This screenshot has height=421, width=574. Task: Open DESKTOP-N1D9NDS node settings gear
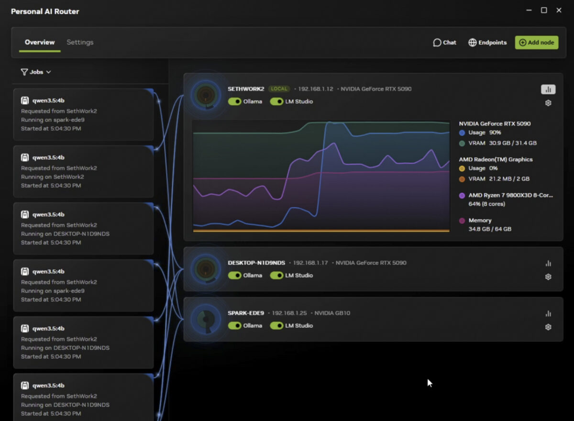point(548,277)
